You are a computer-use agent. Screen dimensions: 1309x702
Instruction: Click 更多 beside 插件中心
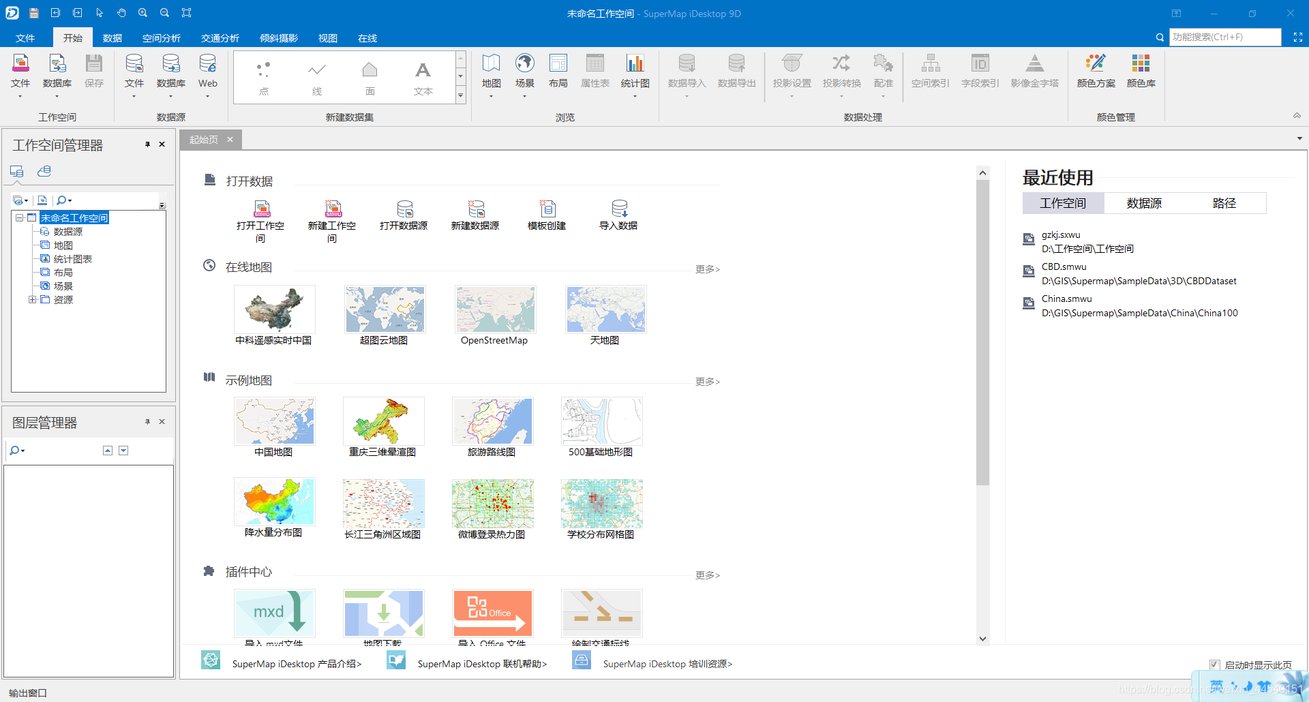(x=708, y=575)
